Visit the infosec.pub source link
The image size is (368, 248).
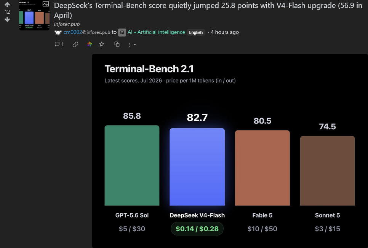(67, 24)
